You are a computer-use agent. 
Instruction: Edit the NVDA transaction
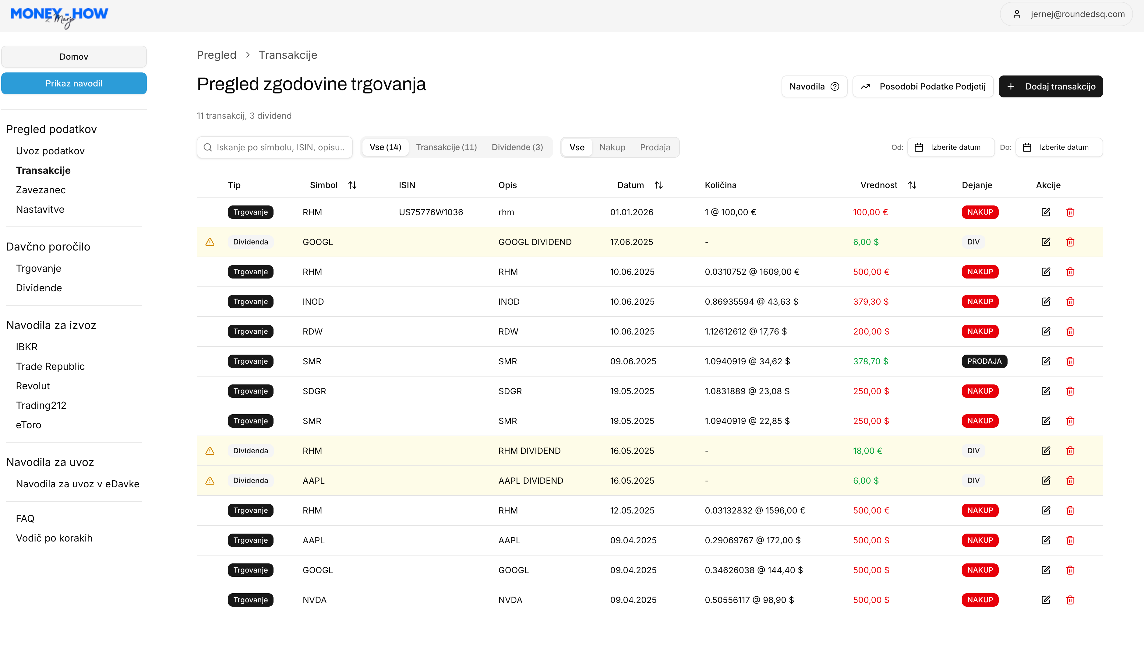click(x=1046, y=600)
